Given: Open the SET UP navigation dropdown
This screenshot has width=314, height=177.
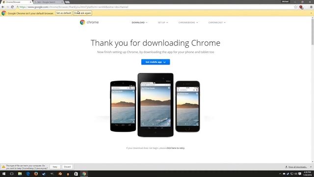Looking at the screenshot, I should (163, 23).
